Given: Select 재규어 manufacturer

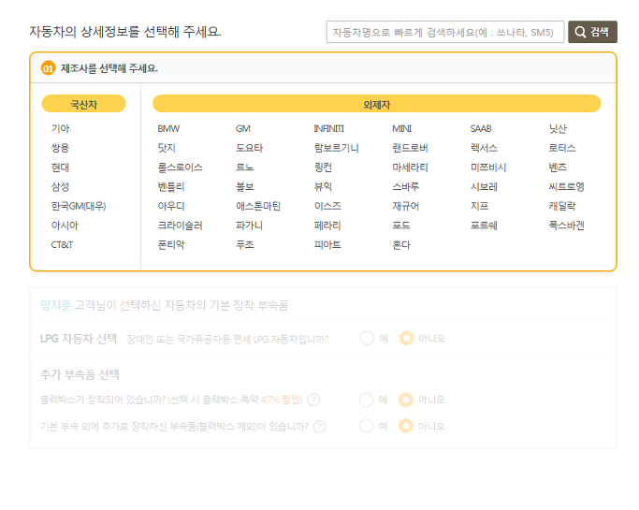Looking at the screenshot, I should click(x=406, y=206).
